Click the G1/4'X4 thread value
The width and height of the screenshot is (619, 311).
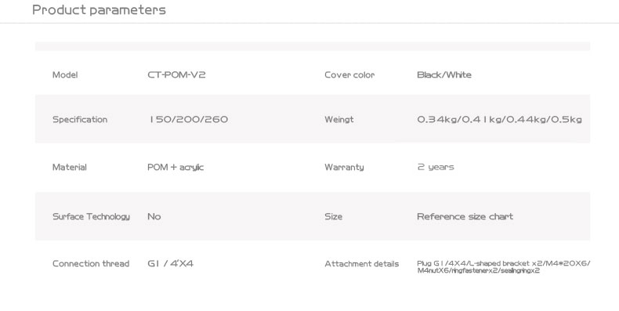click(171, 264)
